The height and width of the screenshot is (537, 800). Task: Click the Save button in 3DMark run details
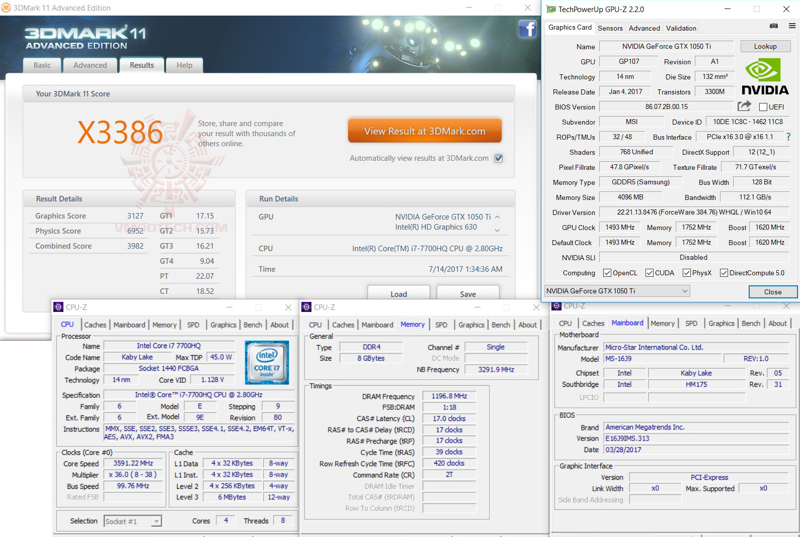coord(468,293)
